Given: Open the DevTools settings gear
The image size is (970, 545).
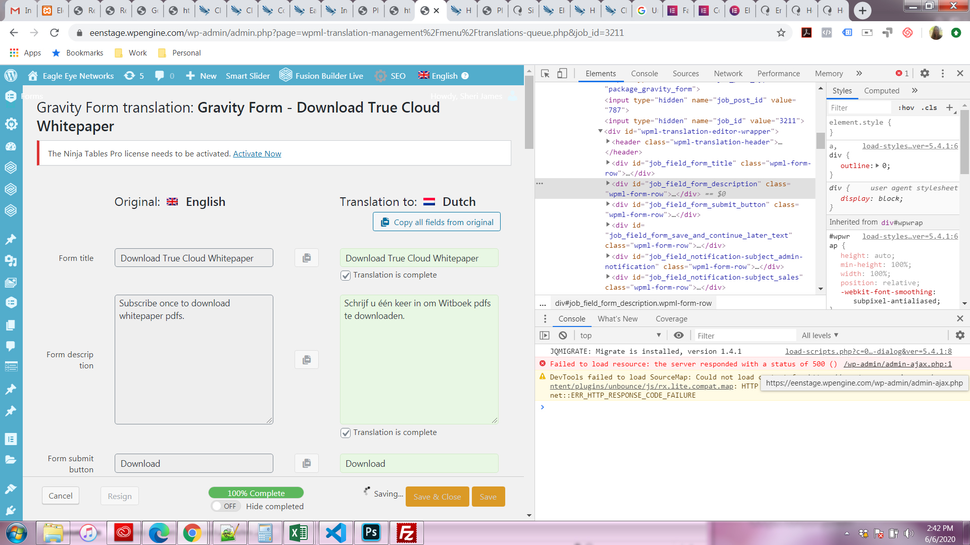Looking at the screenshot, I should point(925,74).
